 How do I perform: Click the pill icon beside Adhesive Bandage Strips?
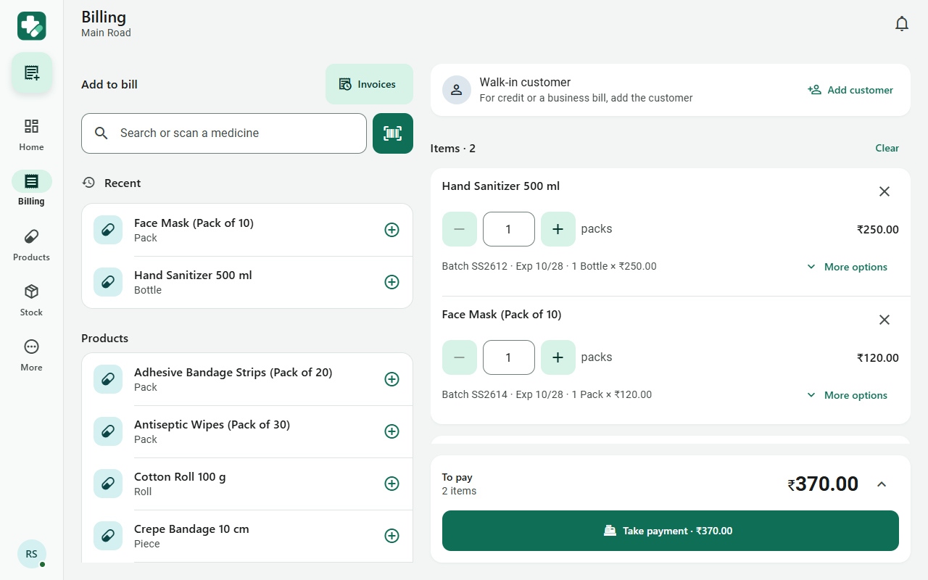pos(108,379)
